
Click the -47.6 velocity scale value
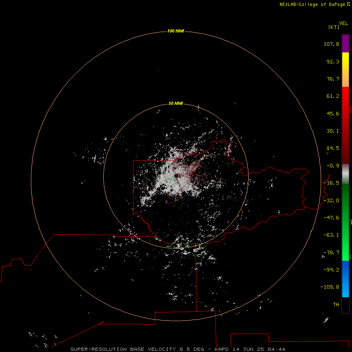[x=331, y=218]
